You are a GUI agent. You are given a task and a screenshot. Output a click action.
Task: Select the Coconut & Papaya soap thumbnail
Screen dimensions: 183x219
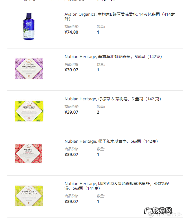[x=29, y=153]
